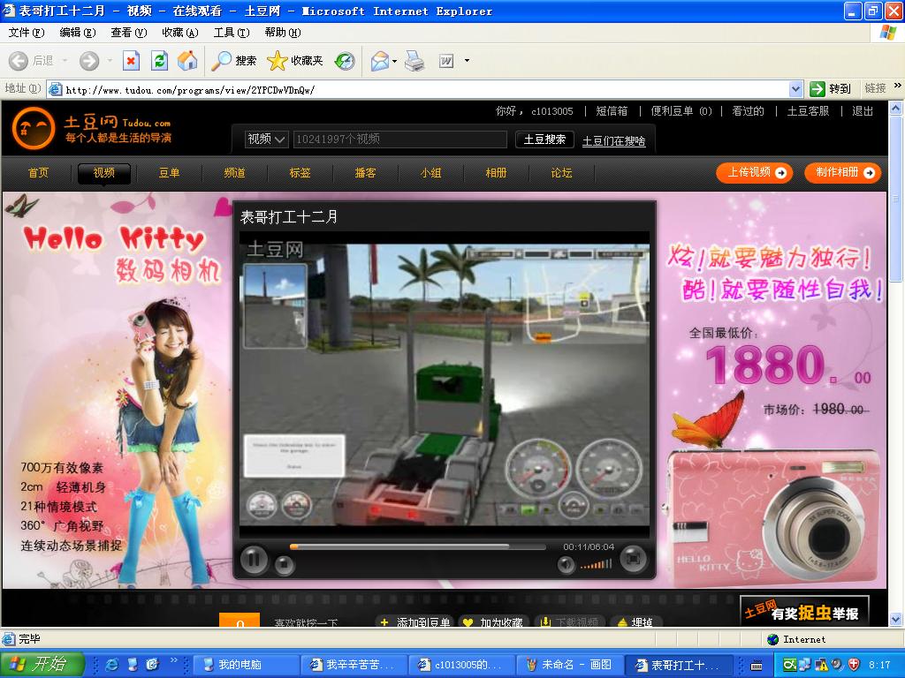
Task: Open the Back button history dropdown arrow
Action: tap(67, 61)
